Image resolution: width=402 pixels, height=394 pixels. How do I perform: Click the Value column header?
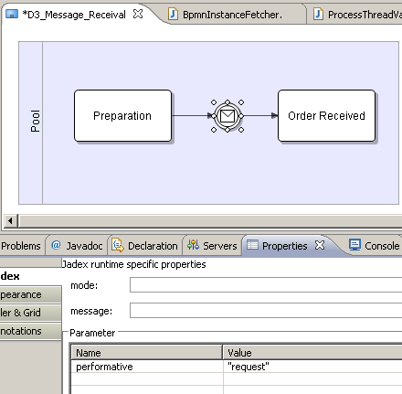[312, 353]
